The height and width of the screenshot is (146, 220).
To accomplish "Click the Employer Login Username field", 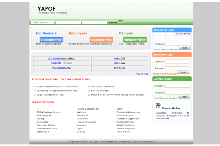I will pyautogui.click(x=177, y=61).
